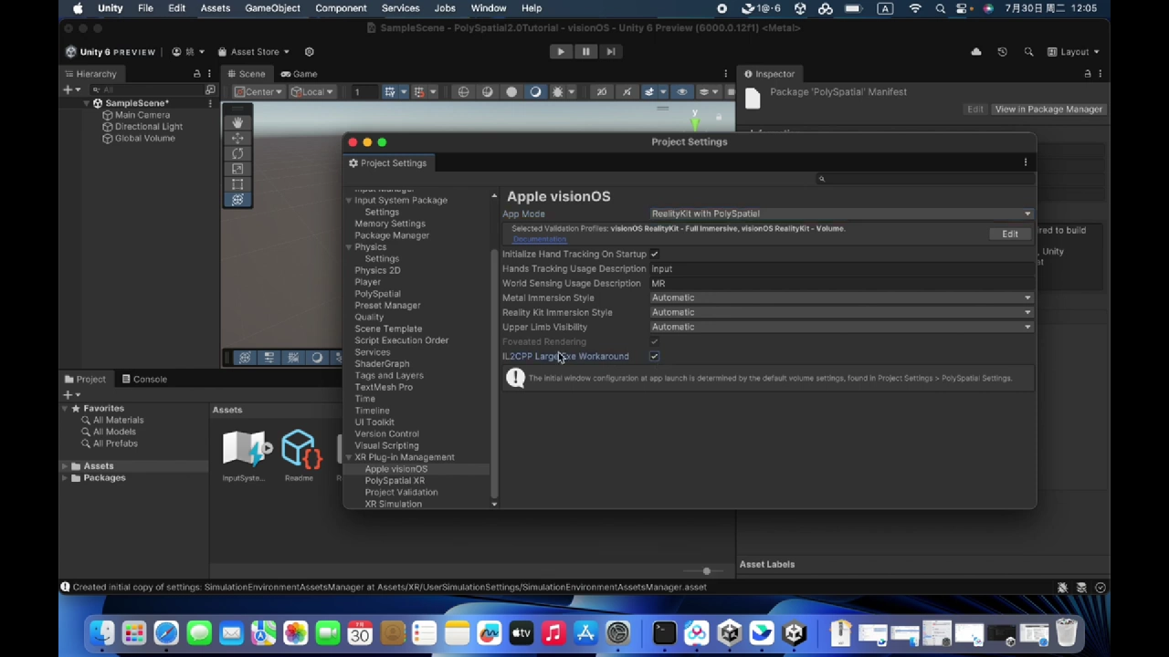Click the Terminal icon in Dock

pos(664,632)
